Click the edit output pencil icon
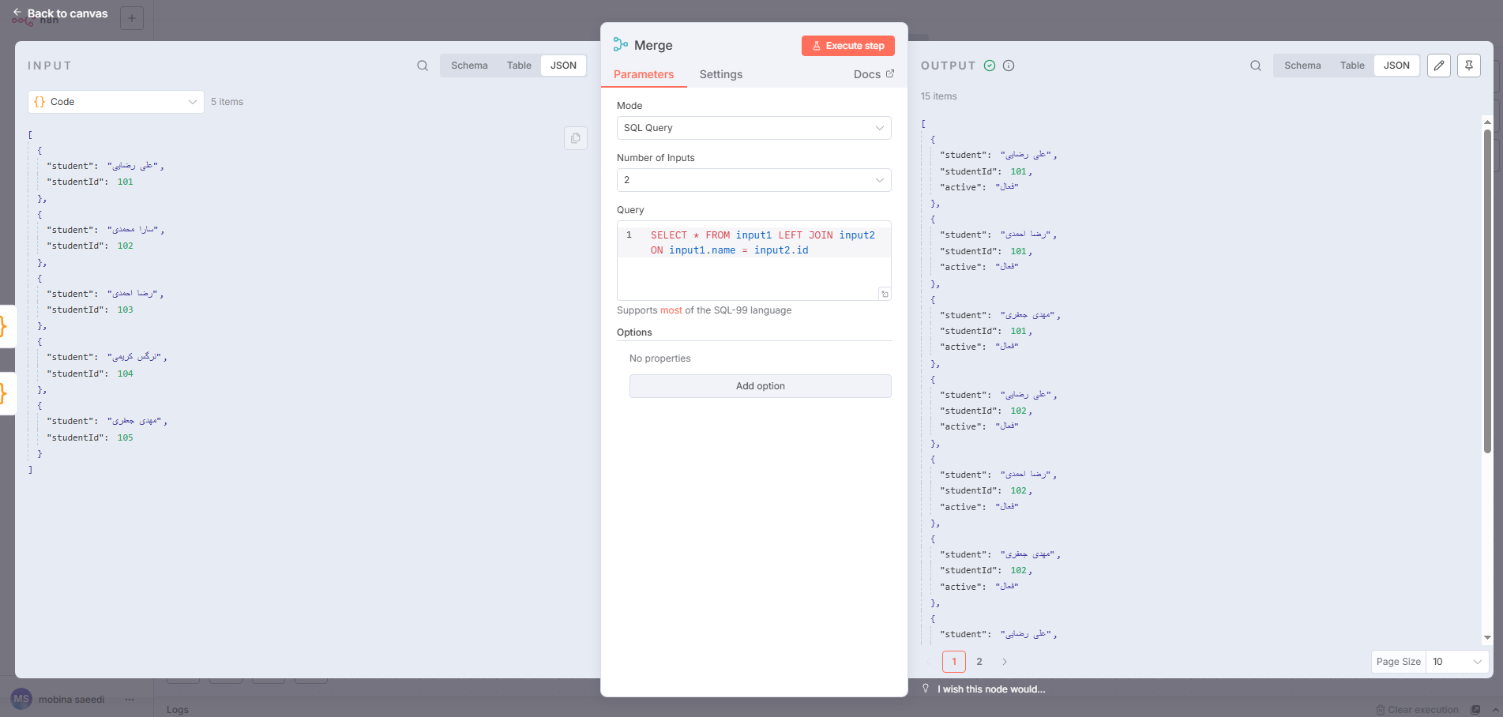Viewport: 1503px width, 717px height. tap(1438, 66)
